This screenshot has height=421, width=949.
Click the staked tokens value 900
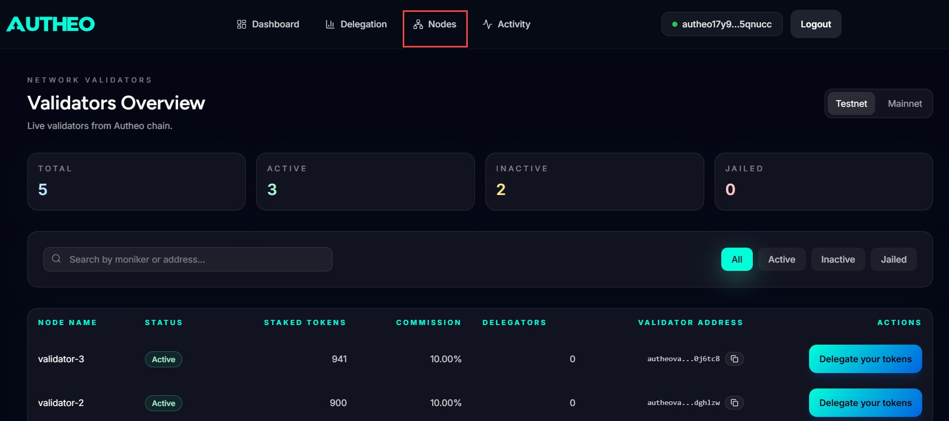tap(338, 403)
